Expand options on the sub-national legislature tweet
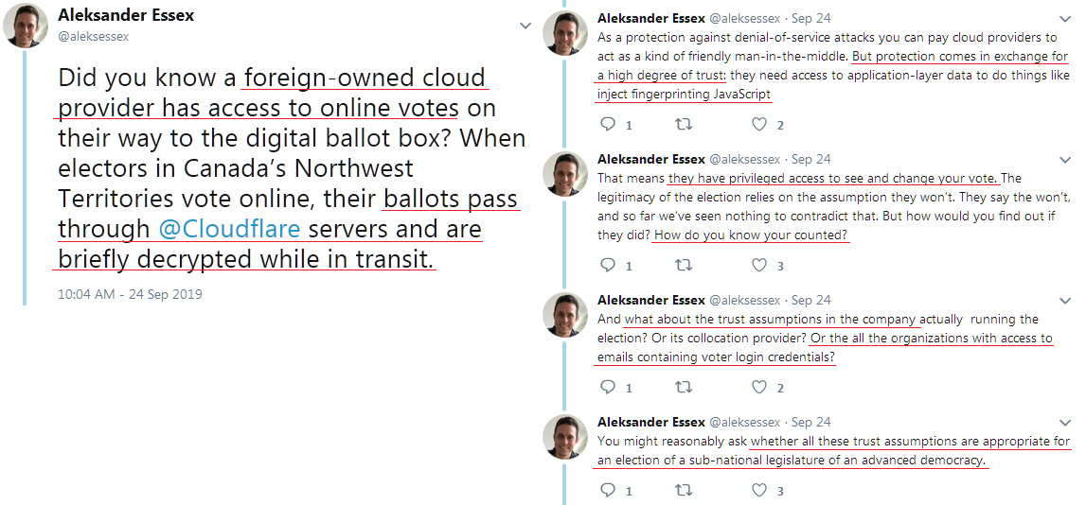 [1064, 422]
